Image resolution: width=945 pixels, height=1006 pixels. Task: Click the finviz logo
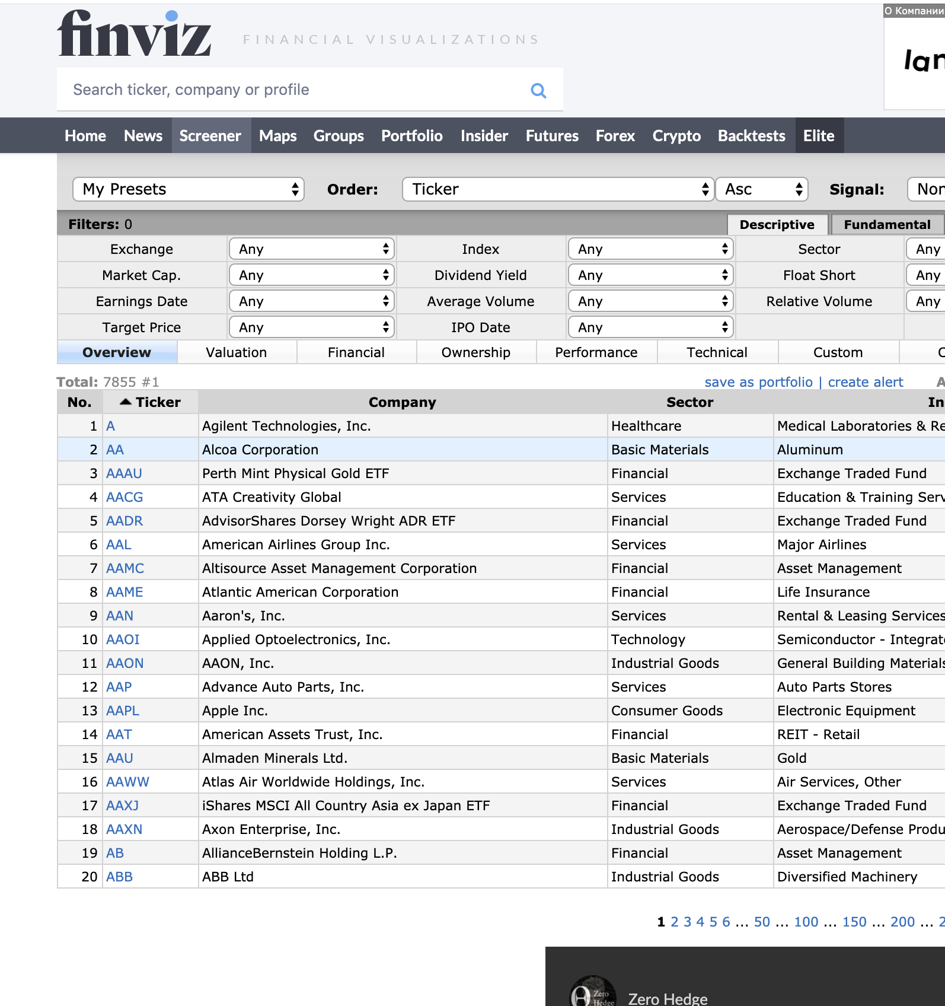[x=135, y=34]
